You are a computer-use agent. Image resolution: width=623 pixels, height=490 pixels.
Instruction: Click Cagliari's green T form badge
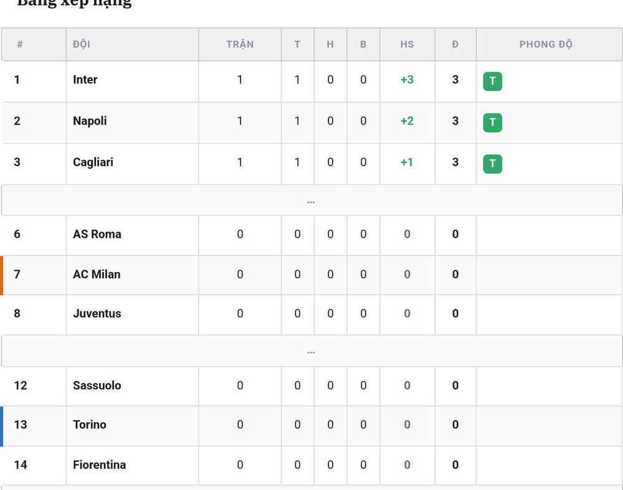point(492,164)
